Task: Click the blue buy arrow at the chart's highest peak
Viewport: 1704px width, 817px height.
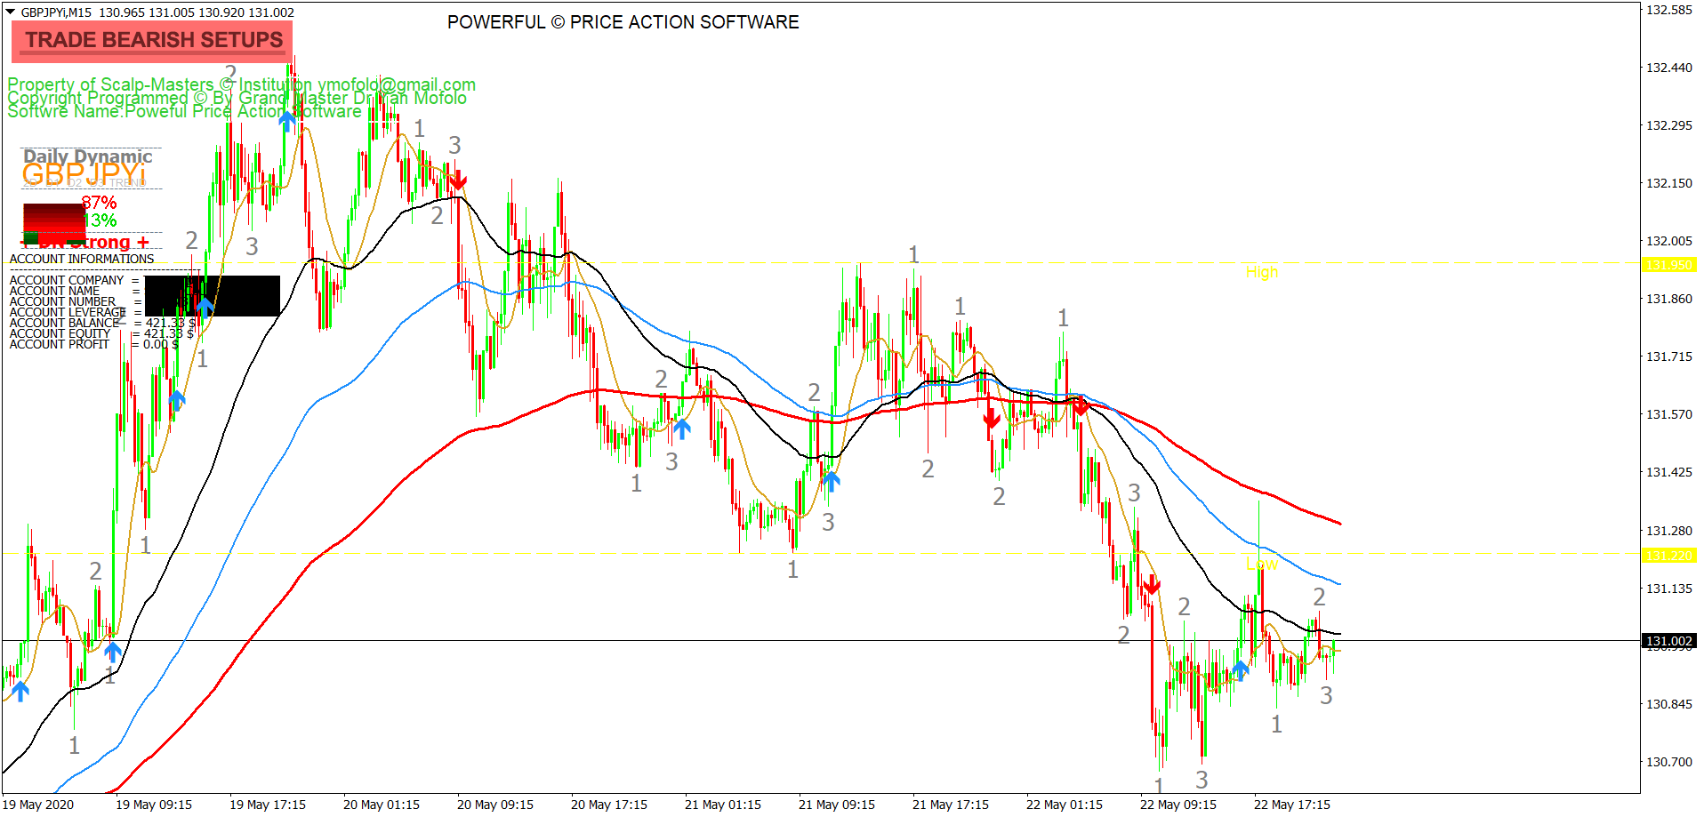Action: pos(286,121)
